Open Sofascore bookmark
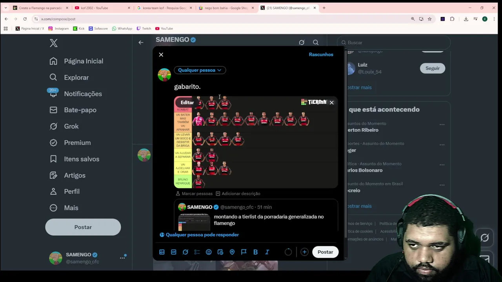The width and height of the screenshot is (502, 282). 98,29
